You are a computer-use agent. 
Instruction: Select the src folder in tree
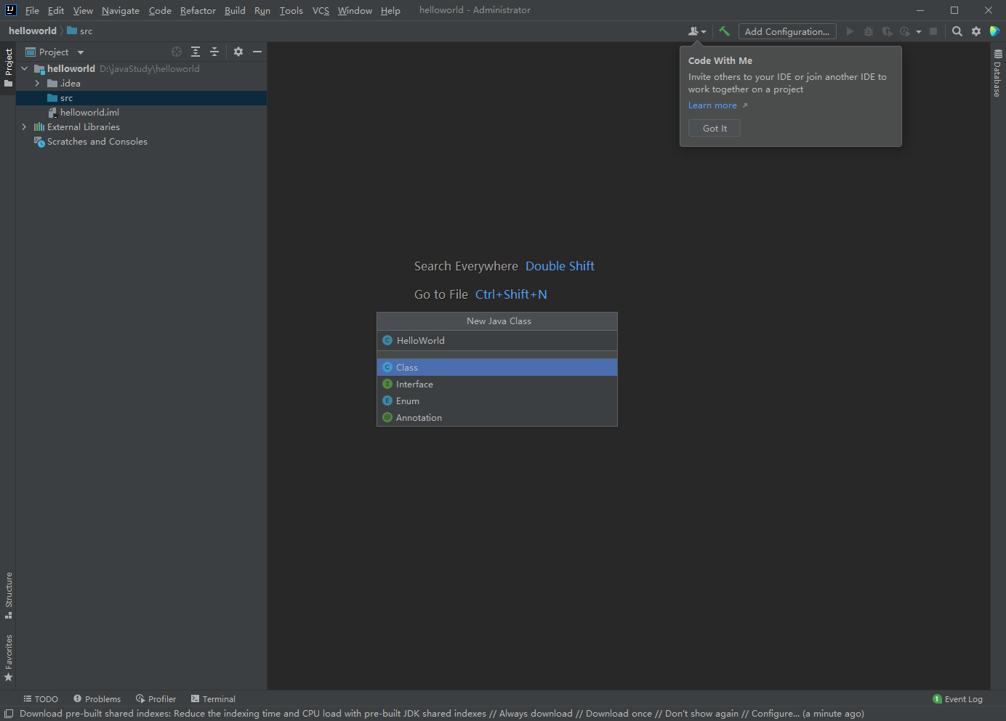tap(142, 98)
